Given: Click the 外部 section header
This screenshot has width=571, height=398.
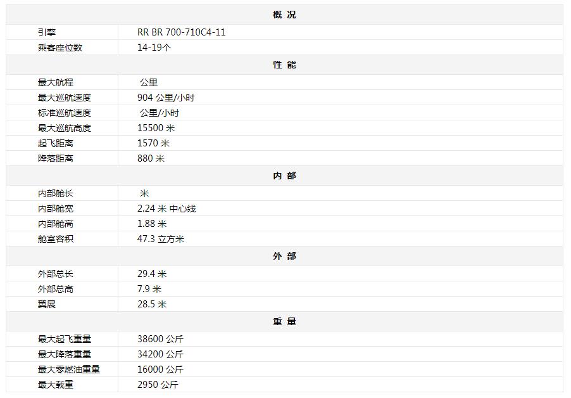Looking at the screenshot, I should tap(284, 256).
